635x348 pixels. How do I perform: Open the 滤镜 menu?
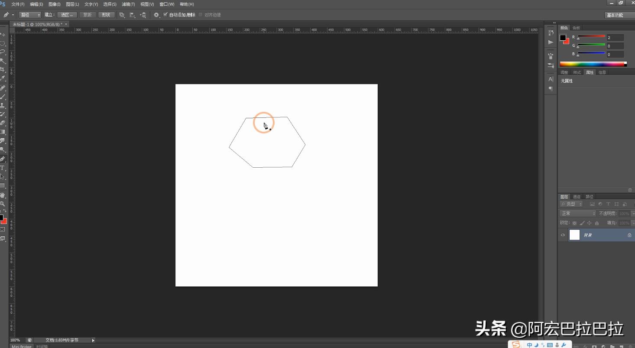pos(128,4)
